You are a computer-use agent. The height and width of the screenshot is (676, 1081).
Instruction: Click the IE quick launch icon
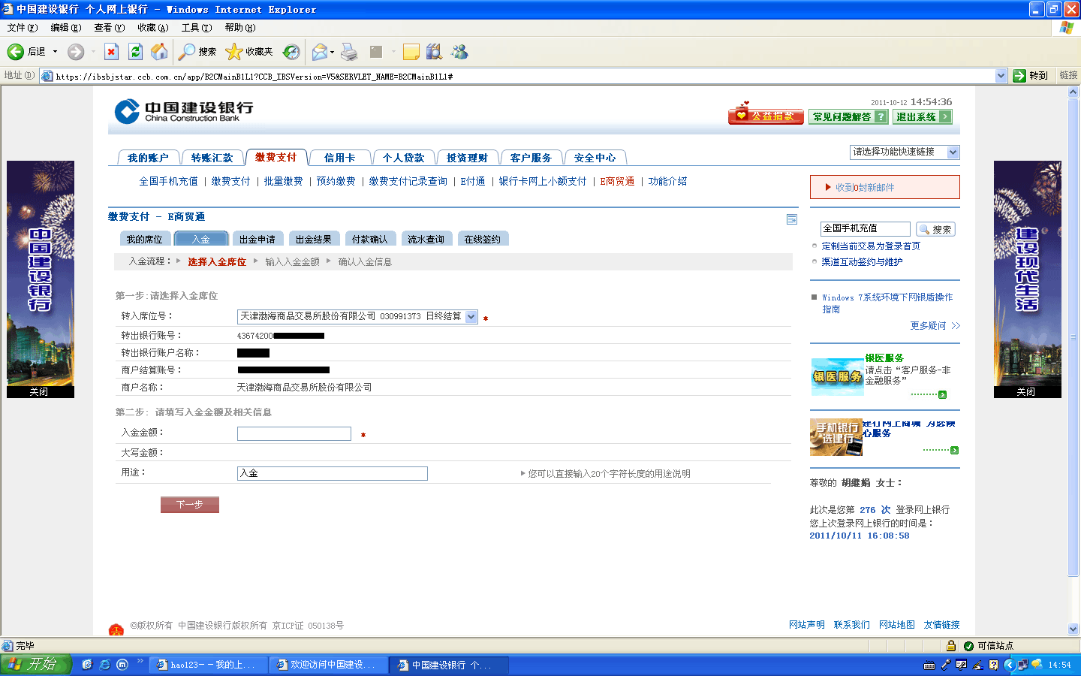coord(105,665)
